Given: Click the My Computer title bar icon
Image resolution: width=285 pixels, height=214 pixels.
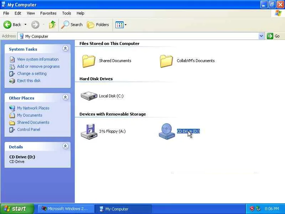Looking at the screenshot, I should tap(4, 4).
